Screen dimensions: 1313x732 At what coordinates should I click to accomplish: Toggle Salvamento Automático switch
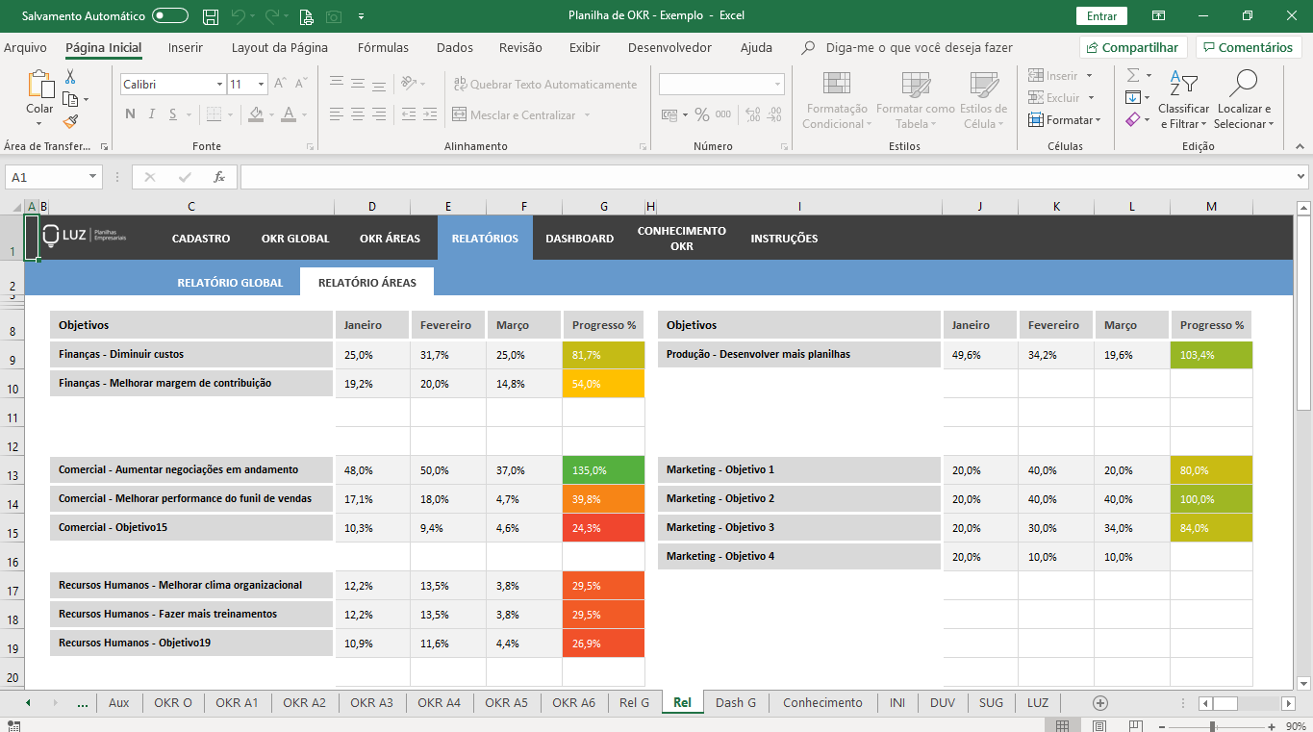(x=170, y=16)
